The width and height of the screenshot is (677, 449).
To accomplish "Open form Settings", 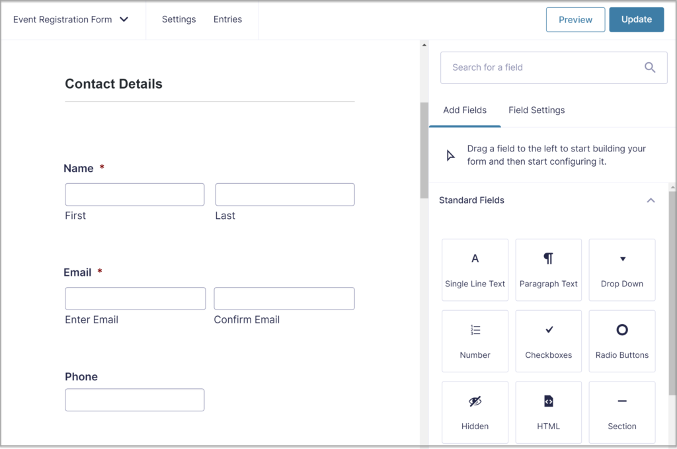I will [179, 19].
